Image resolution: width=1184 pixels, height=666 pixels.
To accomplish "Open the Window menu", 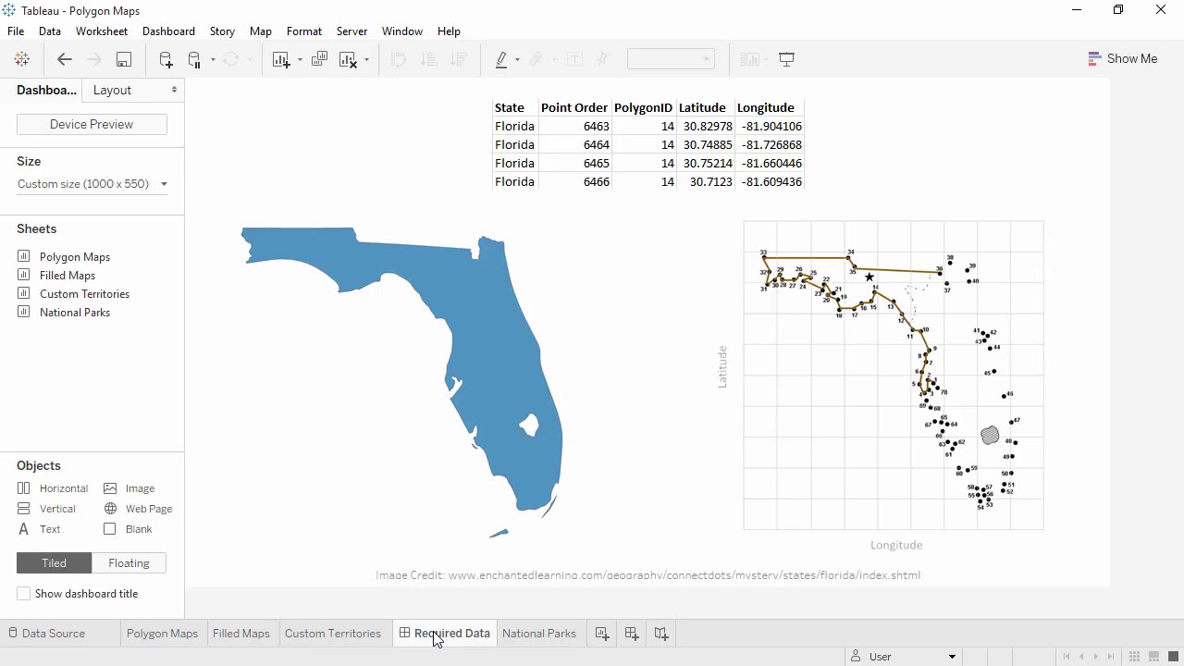I will coord(402,31).
